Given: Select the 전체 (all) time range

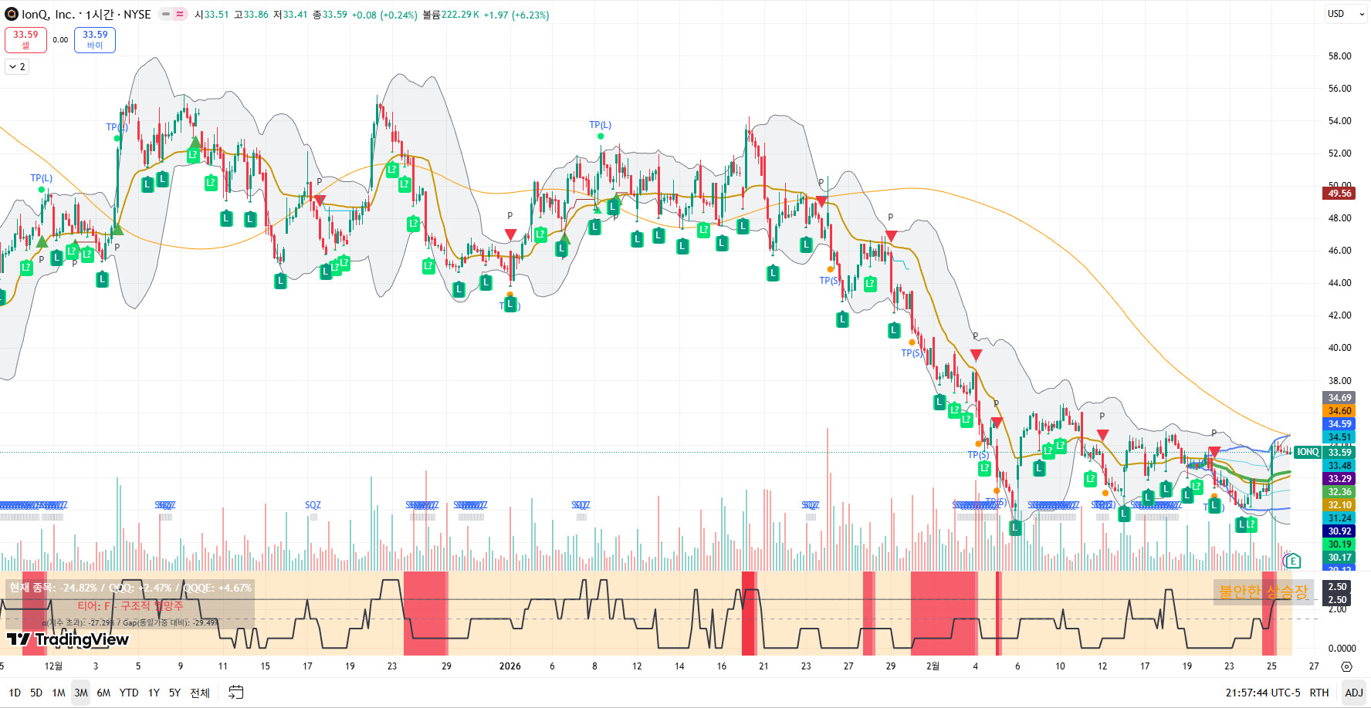Looking at the screenshot, I should [200, 693].
